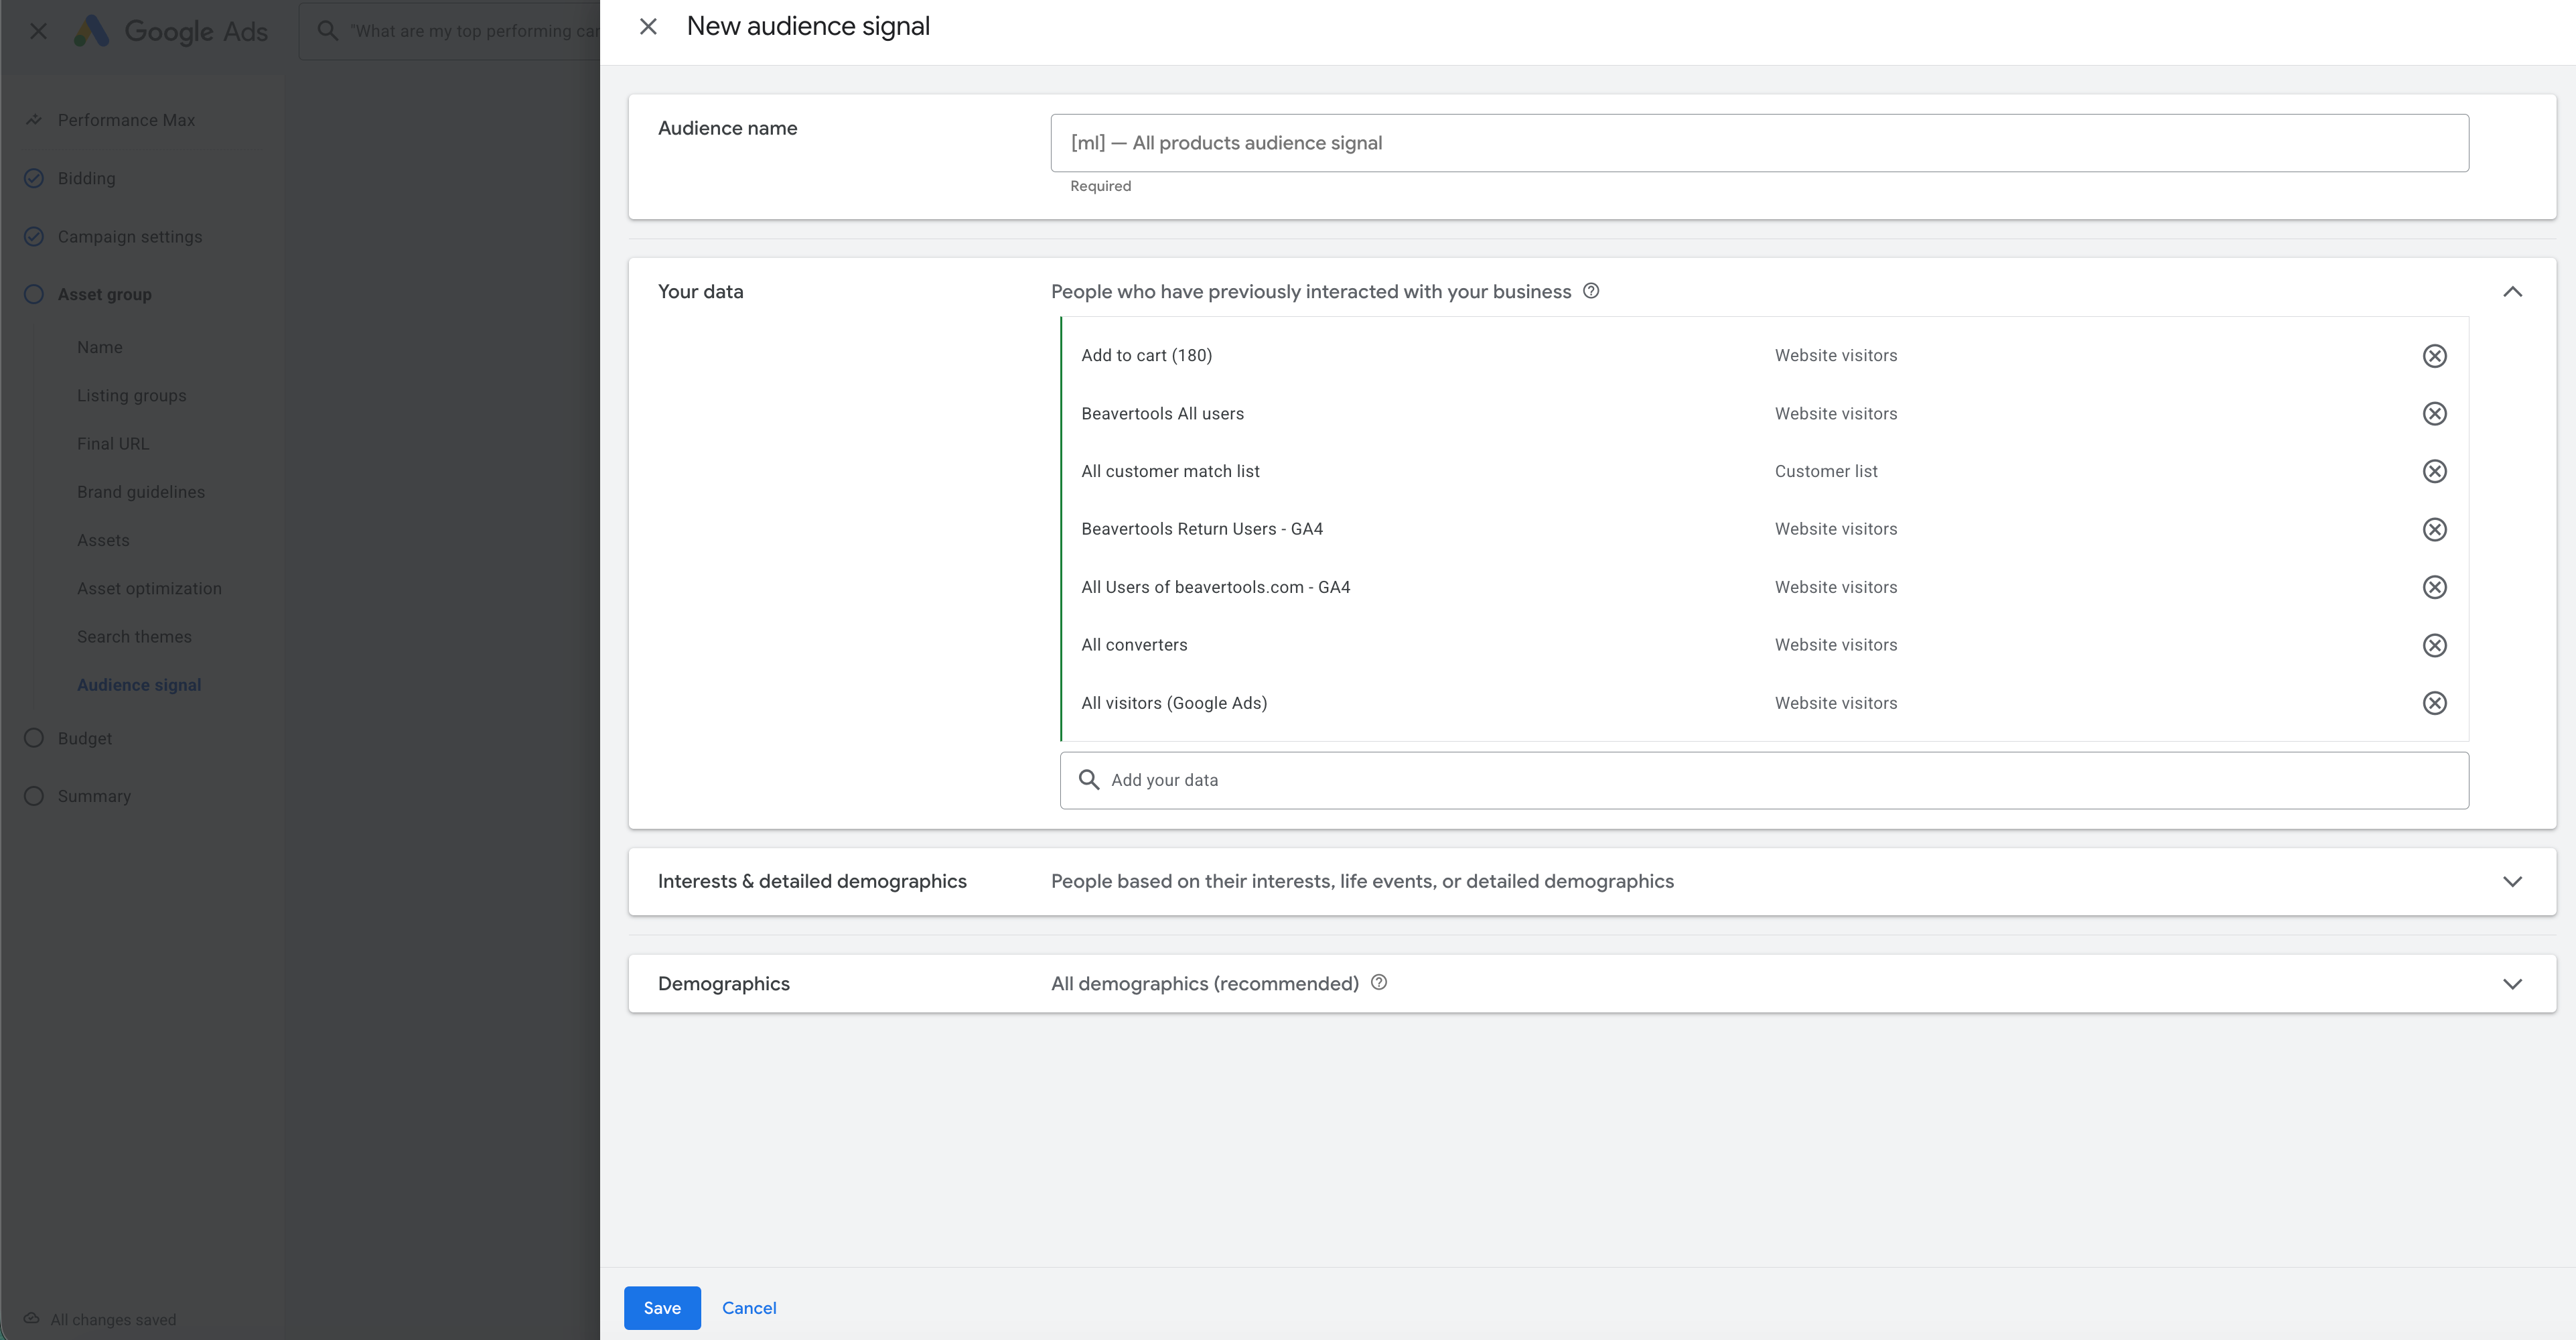Image resolution: width=2576 pixels, height=1340 pixels.
Task: Go to Bidding step
Action: coord(86,178)
